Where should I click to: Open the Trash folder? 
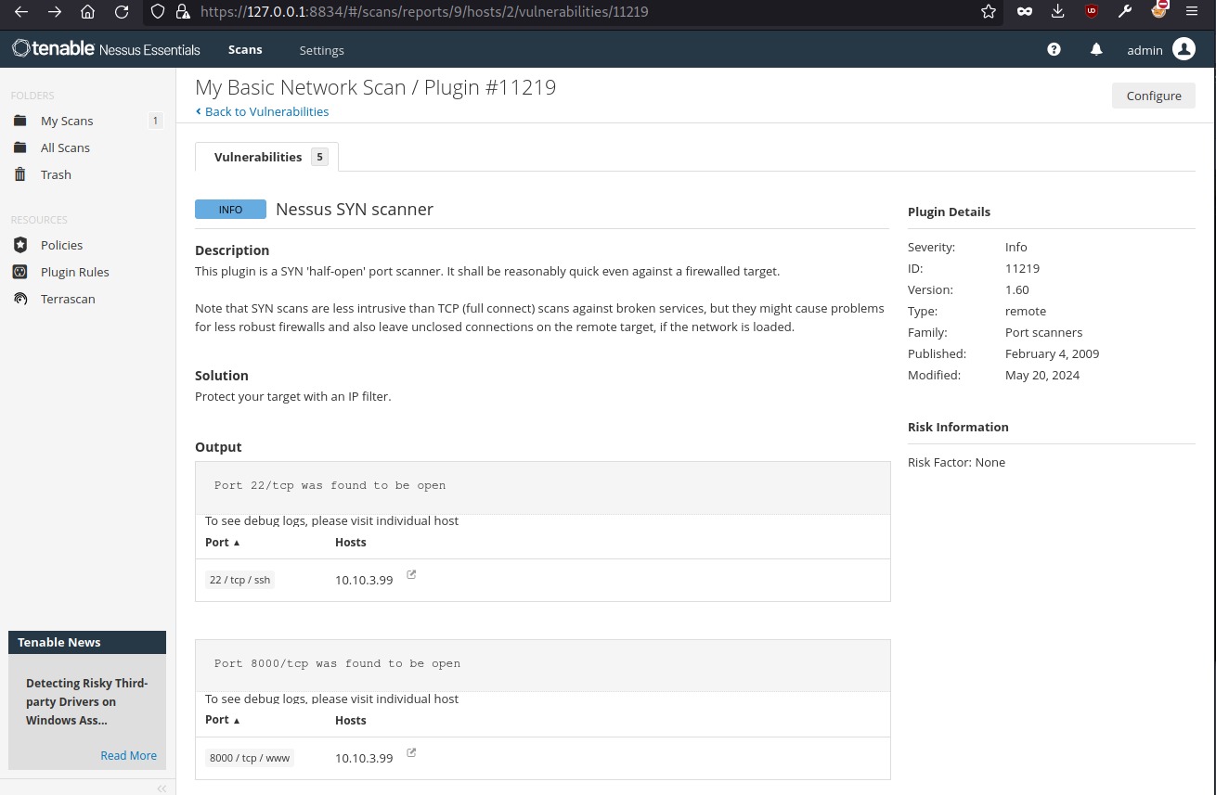click(x=56, y=174)
